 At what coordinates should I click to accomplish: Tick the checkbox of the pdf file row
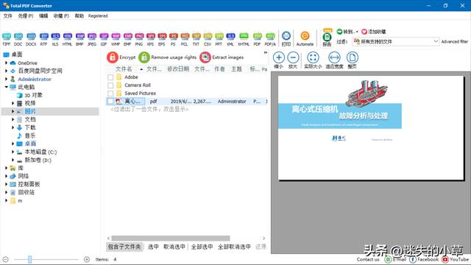(x=110, y=102)
